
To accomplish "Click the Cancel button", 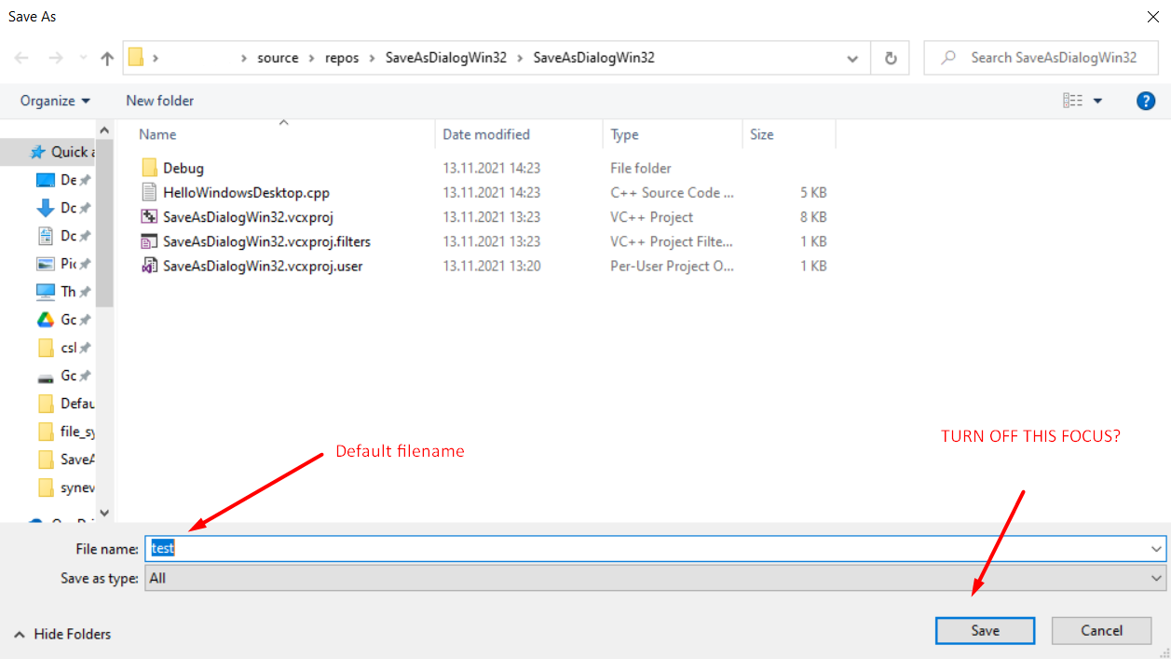I will click(x=1102, y=631).
